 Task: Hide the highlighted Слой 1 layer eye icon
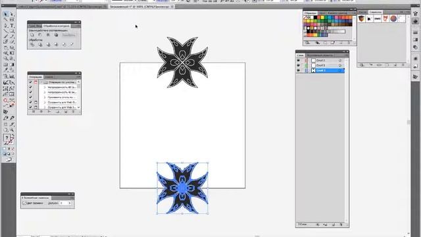click(x=298, y=70)
